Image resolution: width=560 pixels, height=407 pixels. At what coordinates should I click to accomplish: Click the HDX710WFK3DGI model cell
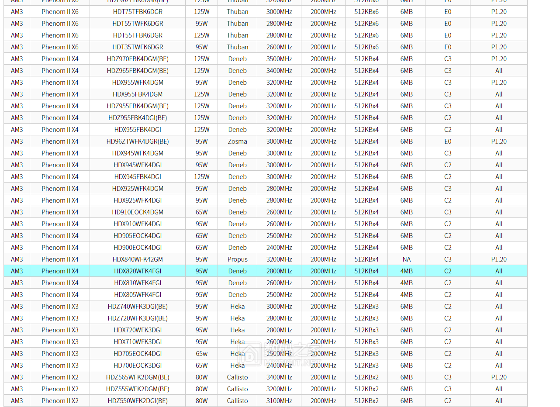click(x=138, y=342)
